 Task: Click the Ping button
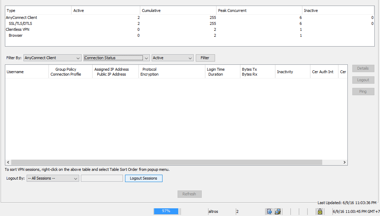click(363, 91)
